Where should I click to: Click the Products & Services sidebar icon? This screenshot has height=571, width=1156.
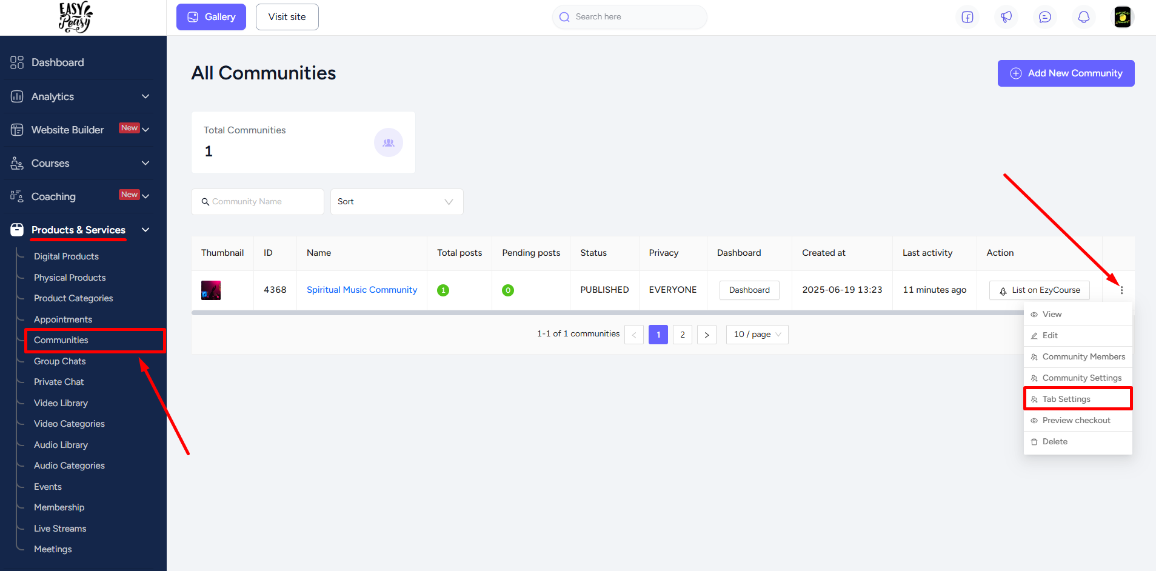pos(17,230)
